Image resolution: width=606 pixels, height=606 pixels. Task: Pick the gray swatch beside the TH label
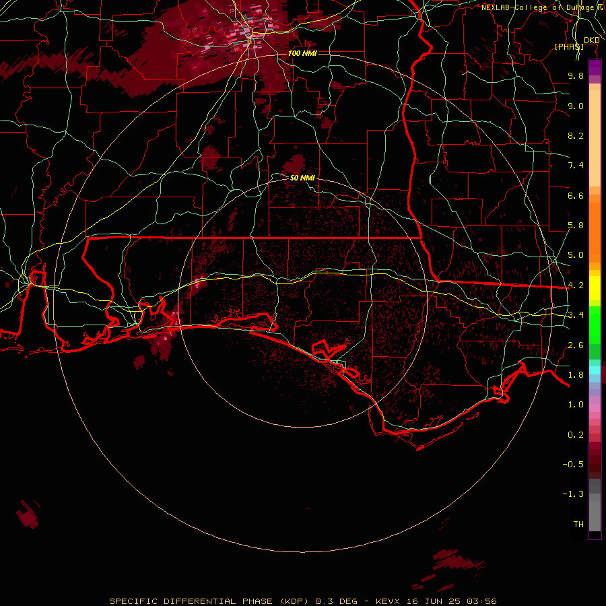[595, 516]
